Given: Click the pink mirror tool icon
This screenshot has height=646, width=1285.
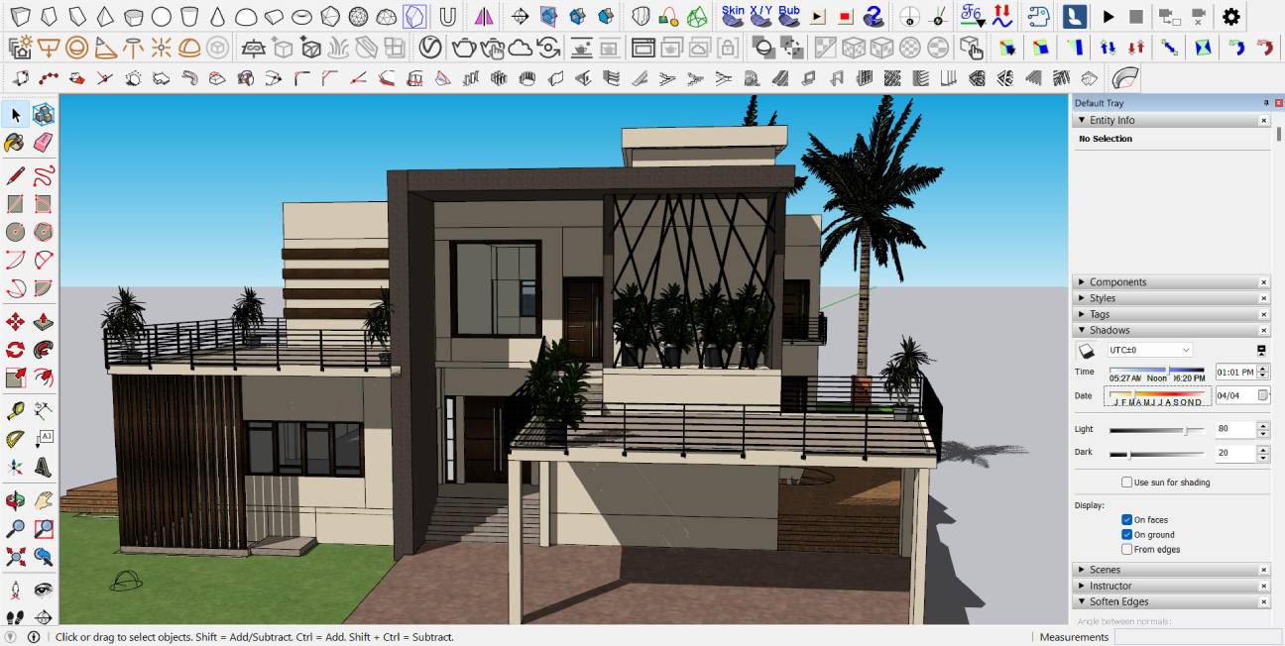Looking at the screenshot, I should (x=482, y=16).
